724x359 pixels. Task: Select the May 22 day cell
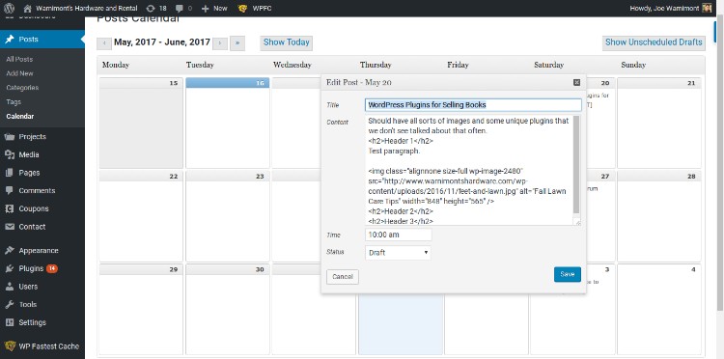[x=140, y=216]
